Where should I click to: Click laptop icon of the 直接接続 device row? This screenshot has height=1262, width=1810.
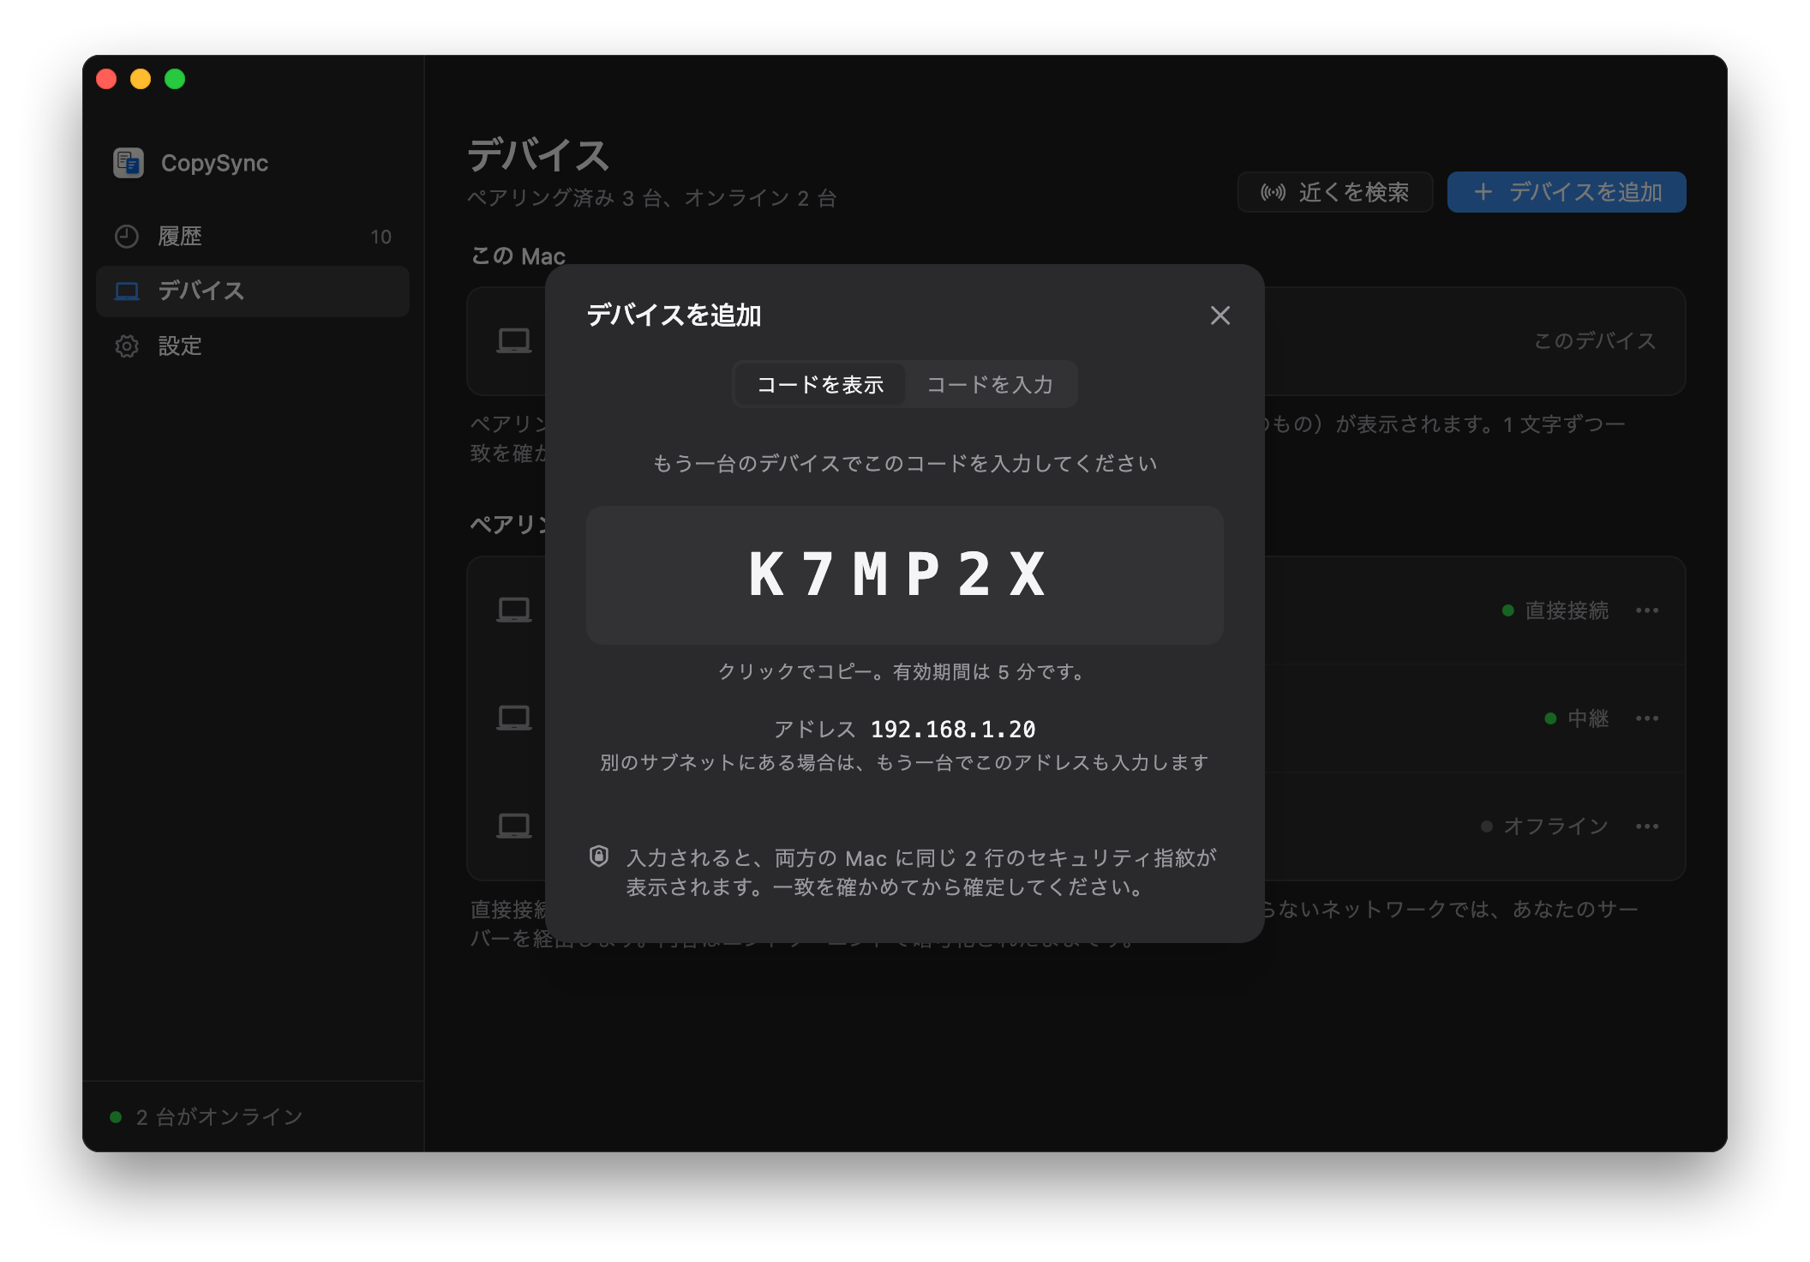point(514,610)
